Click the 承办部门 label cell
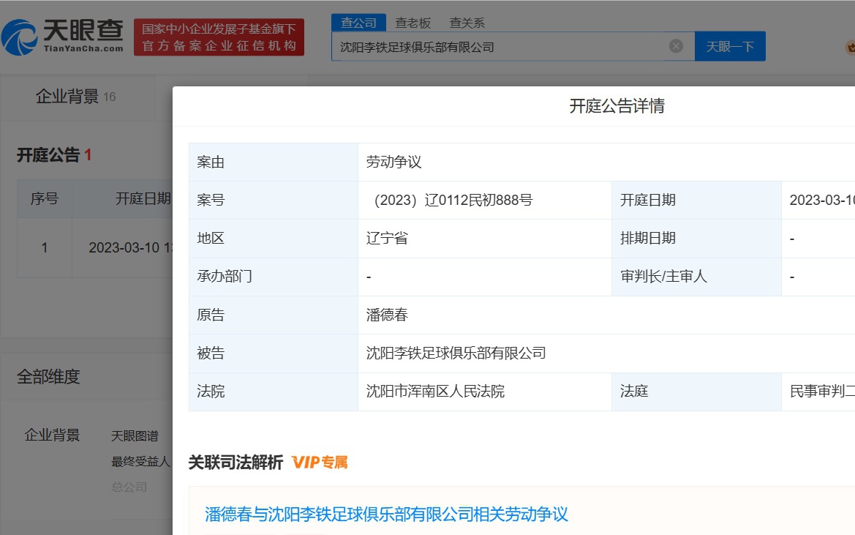The image size is (855, 535). (x=274, y=277)
